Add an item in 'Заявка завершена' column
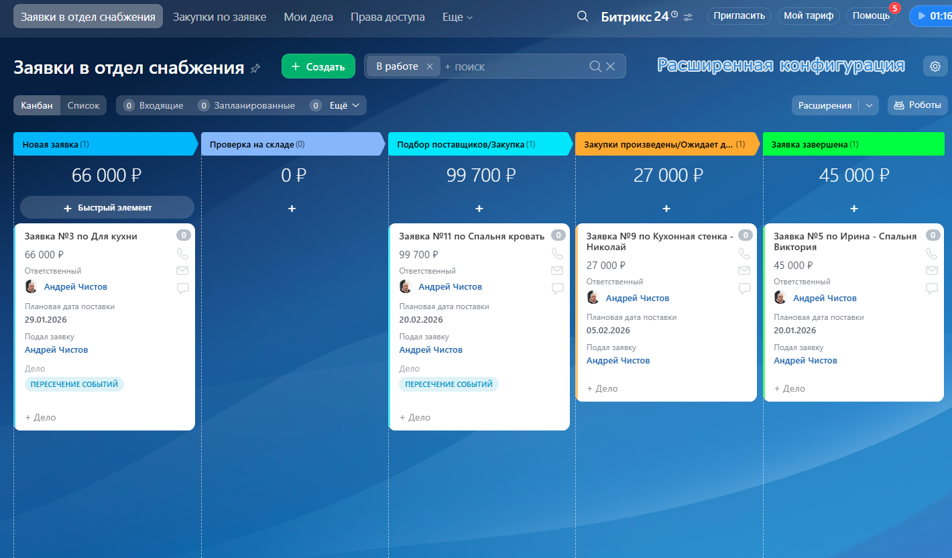952x558 pixels. click(853, 209)
